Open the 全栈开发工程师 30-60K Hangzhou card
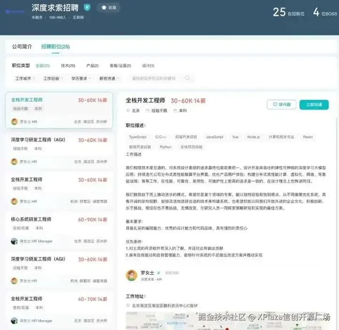339x330 pixels. (x=59, y=190)
